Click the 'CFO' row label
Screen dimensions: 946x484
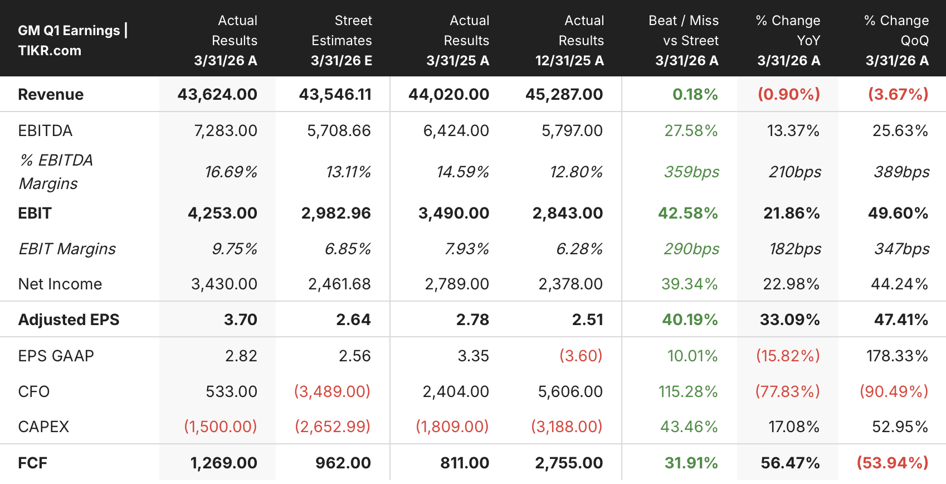tap(34, 391)
